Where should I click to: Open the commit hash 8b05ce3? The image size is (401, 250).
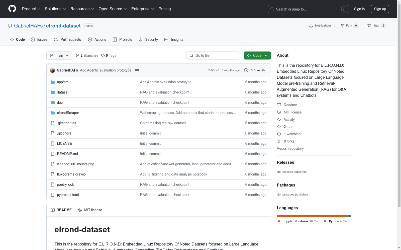213,70
